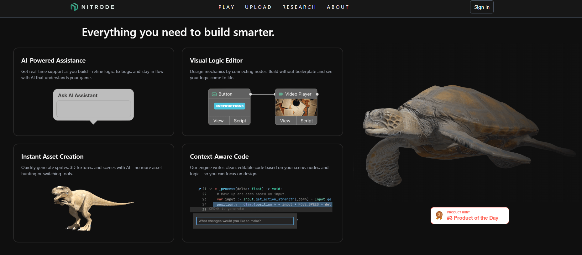Image resolution: width=582 pixels, height=255 pixels.
Task: Click the Video Player camera icon
Action: click(x=281, y=94)
